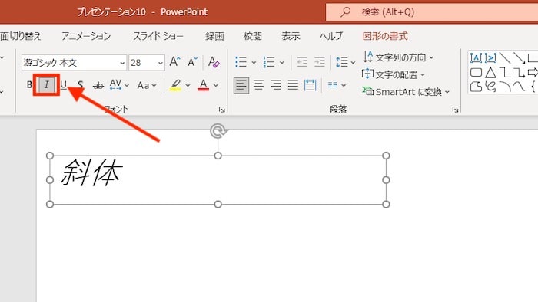Click the Increase Font Size icon
This screenshot has height=302, width=538.
pos(174,62)
